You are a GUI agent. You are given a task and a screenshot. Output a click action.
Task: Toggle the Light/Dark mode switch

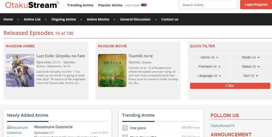(144, 5)
